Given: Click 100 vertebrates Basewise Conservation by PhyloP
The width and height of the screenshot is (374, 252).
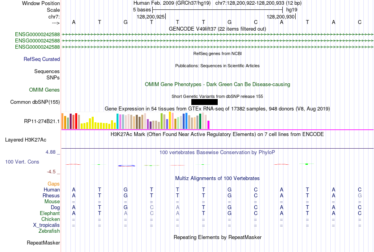Looking at the screenshot, I should pyautogui.click(x=217, y=152).
